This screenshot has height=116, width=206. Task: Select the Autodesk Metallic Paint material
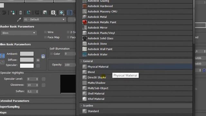pyautogui.click(x=137, y=22)
